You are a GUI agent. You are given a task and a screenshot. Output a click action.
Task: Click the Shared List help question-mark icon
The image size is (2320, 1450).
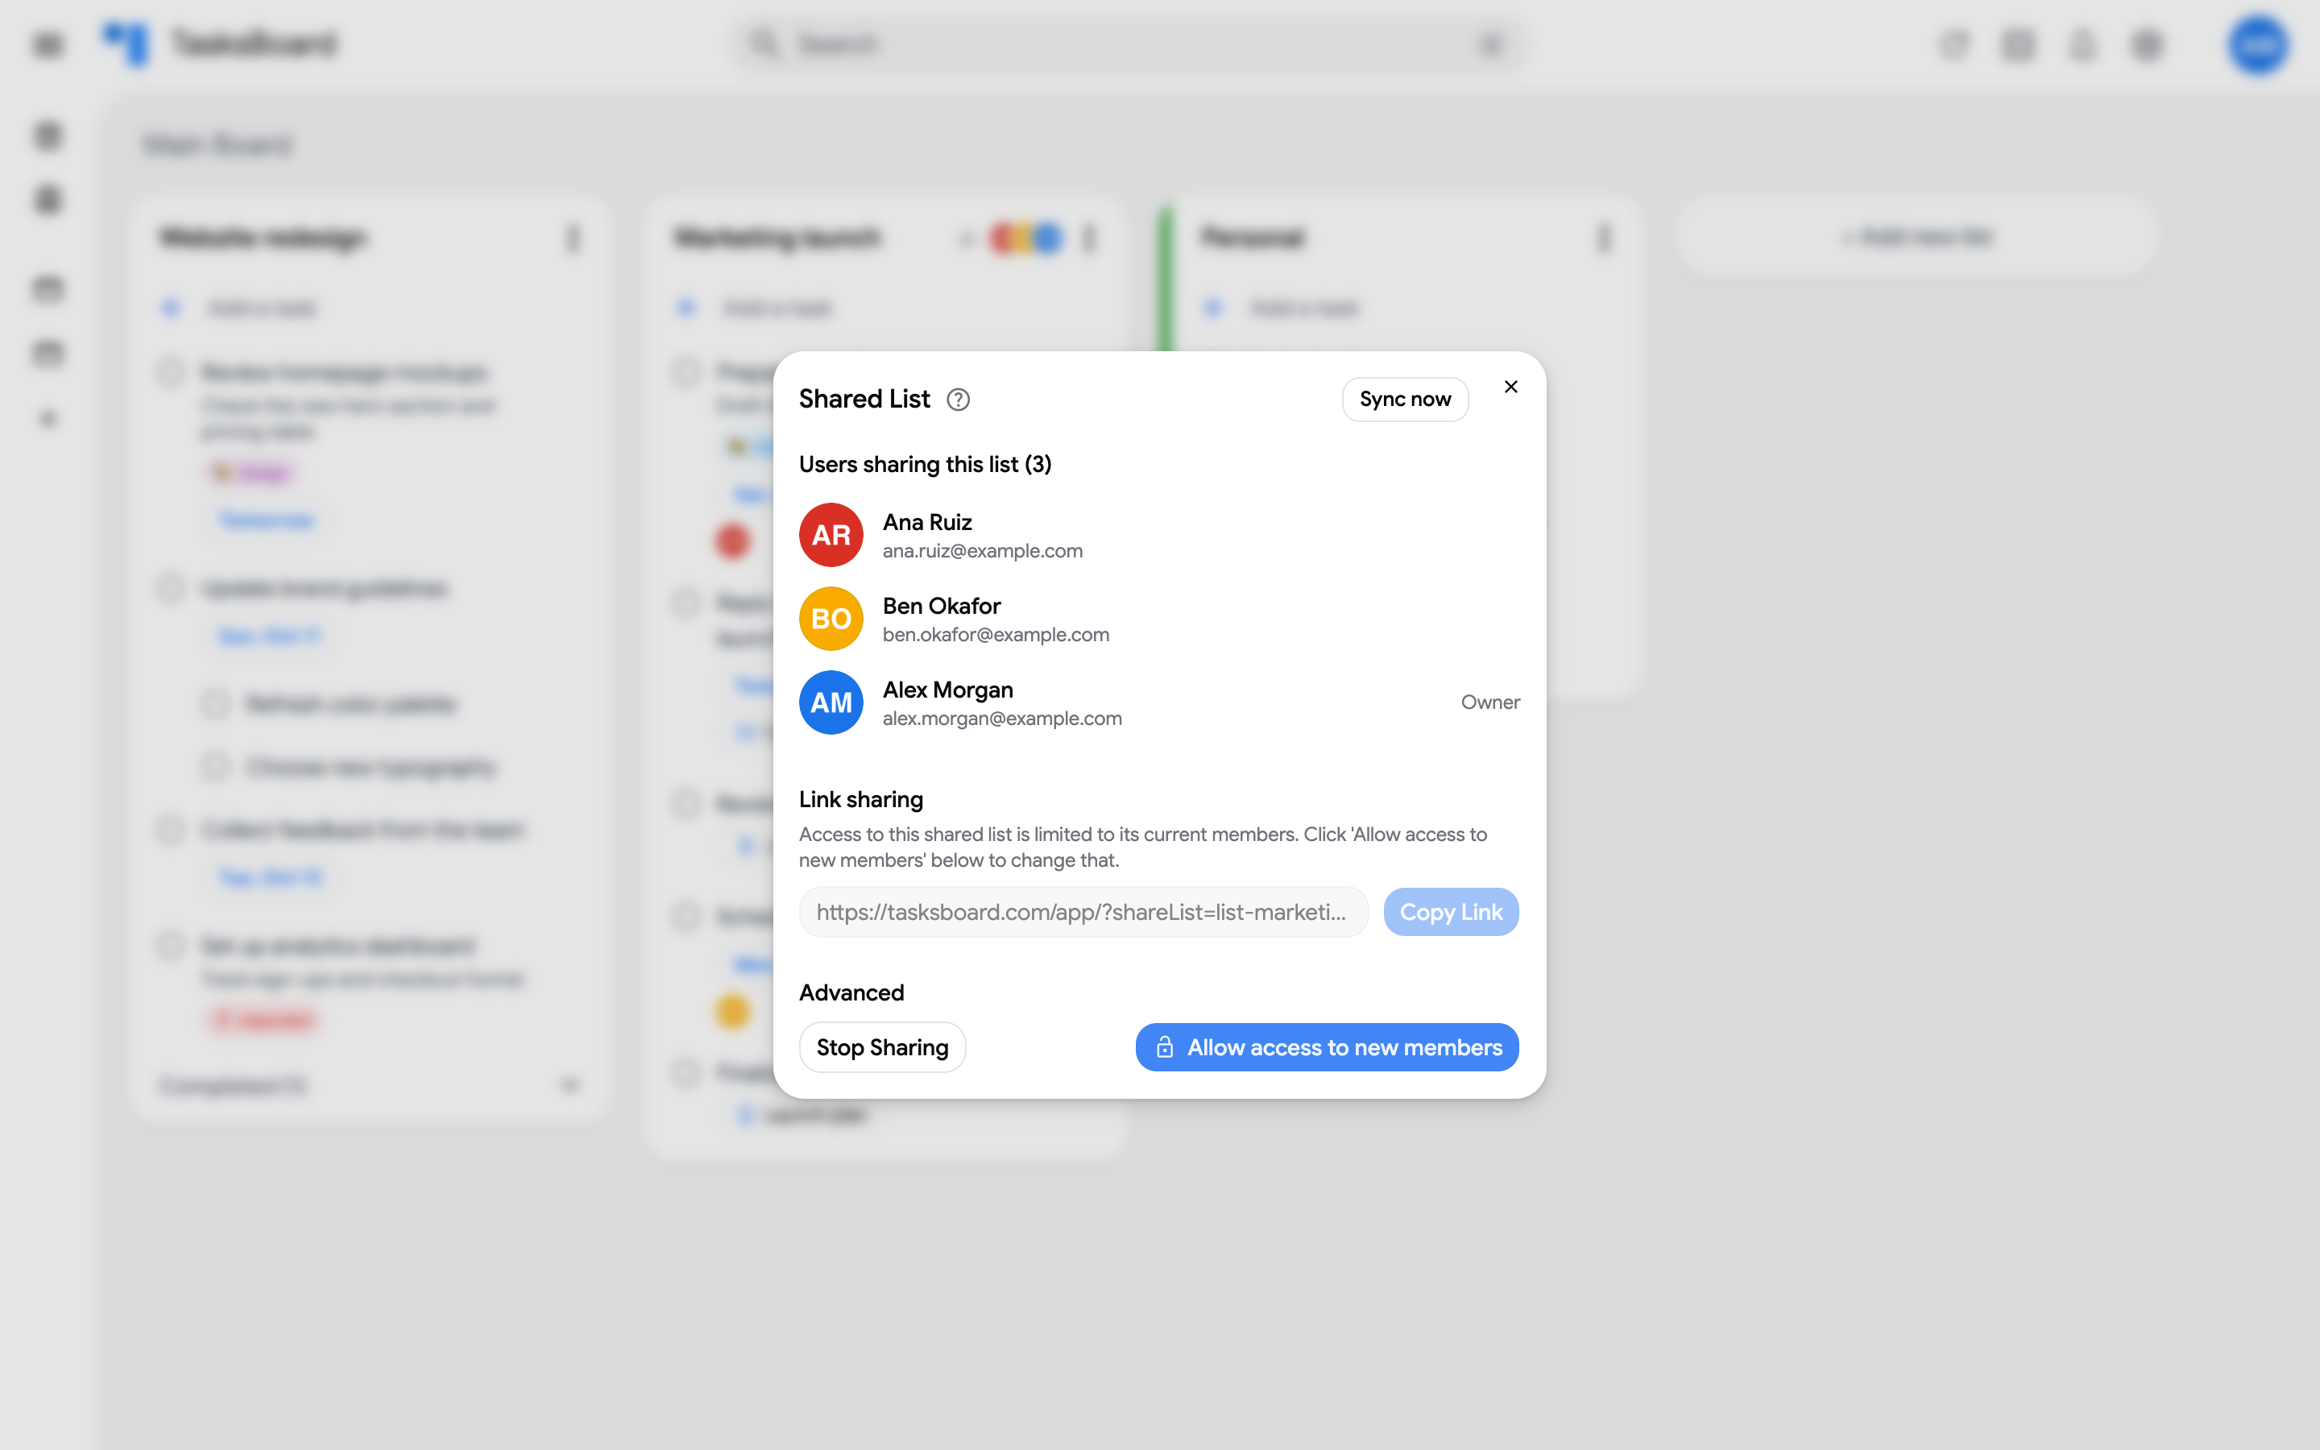tap(958, 399)
